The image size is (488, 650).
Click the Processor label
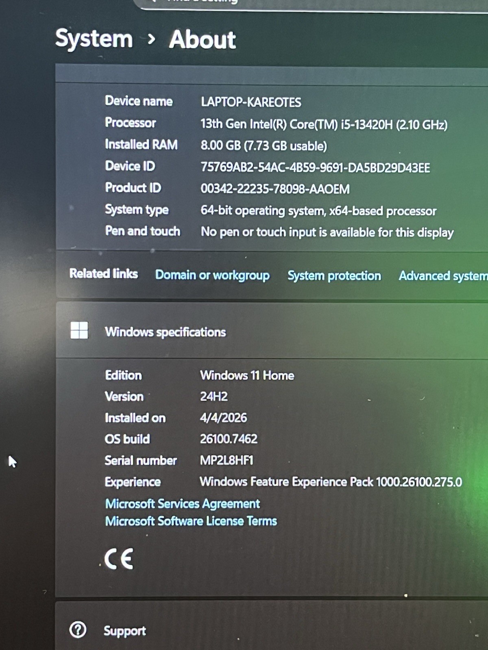coord(131,123)
